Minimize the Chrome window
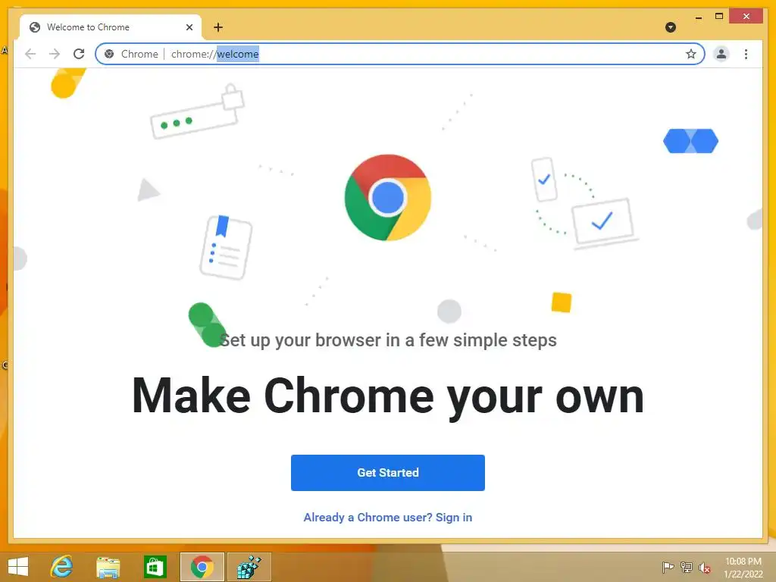 698,17
